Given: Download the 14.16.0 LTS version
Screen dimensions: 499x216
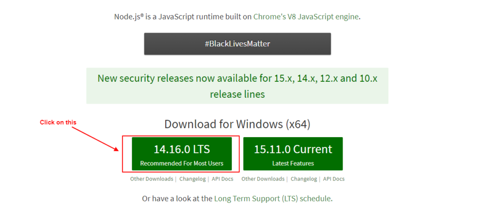Looking at the screenshot, I should pos(182,154).
